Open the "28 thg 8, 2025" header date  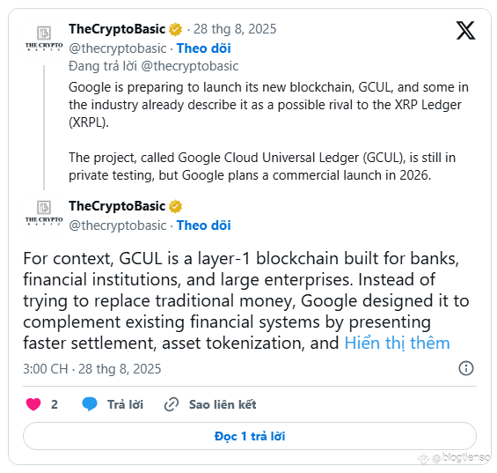click(x=235, y=29)
